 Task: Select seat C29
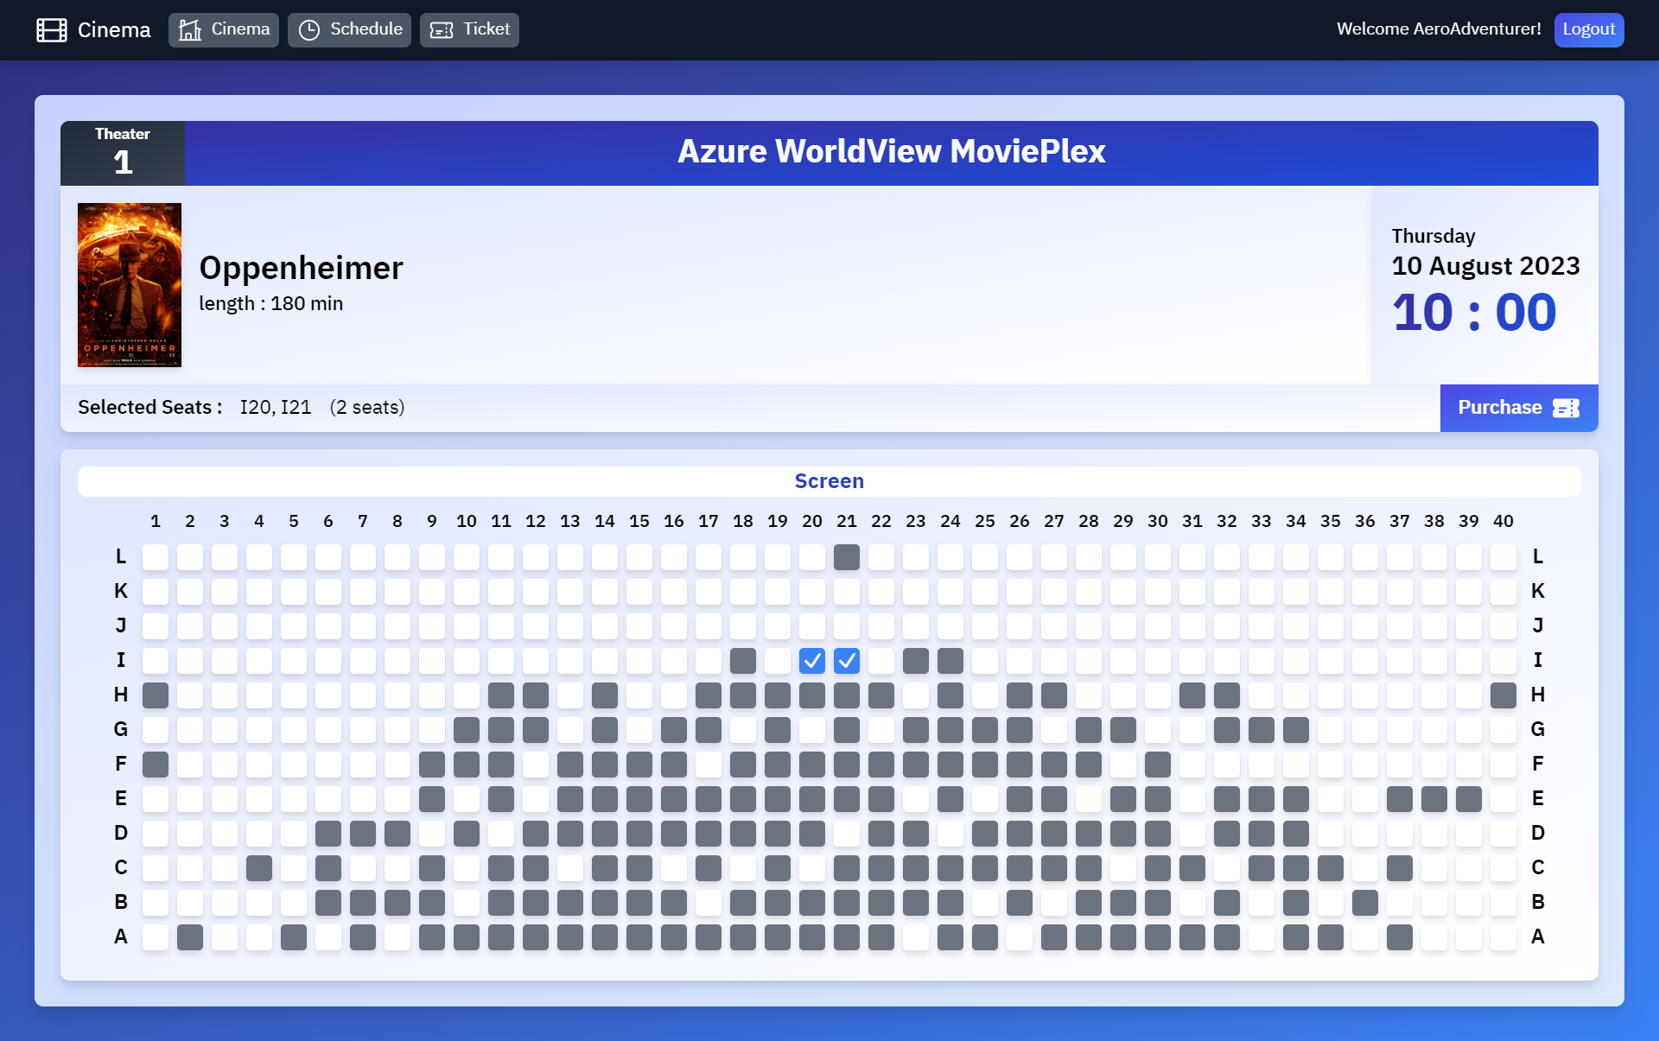pyautogui.click(x=1123, y=868)
